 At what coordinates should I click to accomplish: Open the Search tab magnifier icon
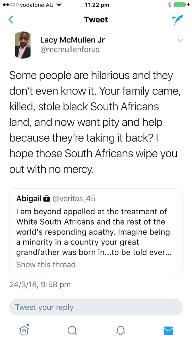pos(72,330)
